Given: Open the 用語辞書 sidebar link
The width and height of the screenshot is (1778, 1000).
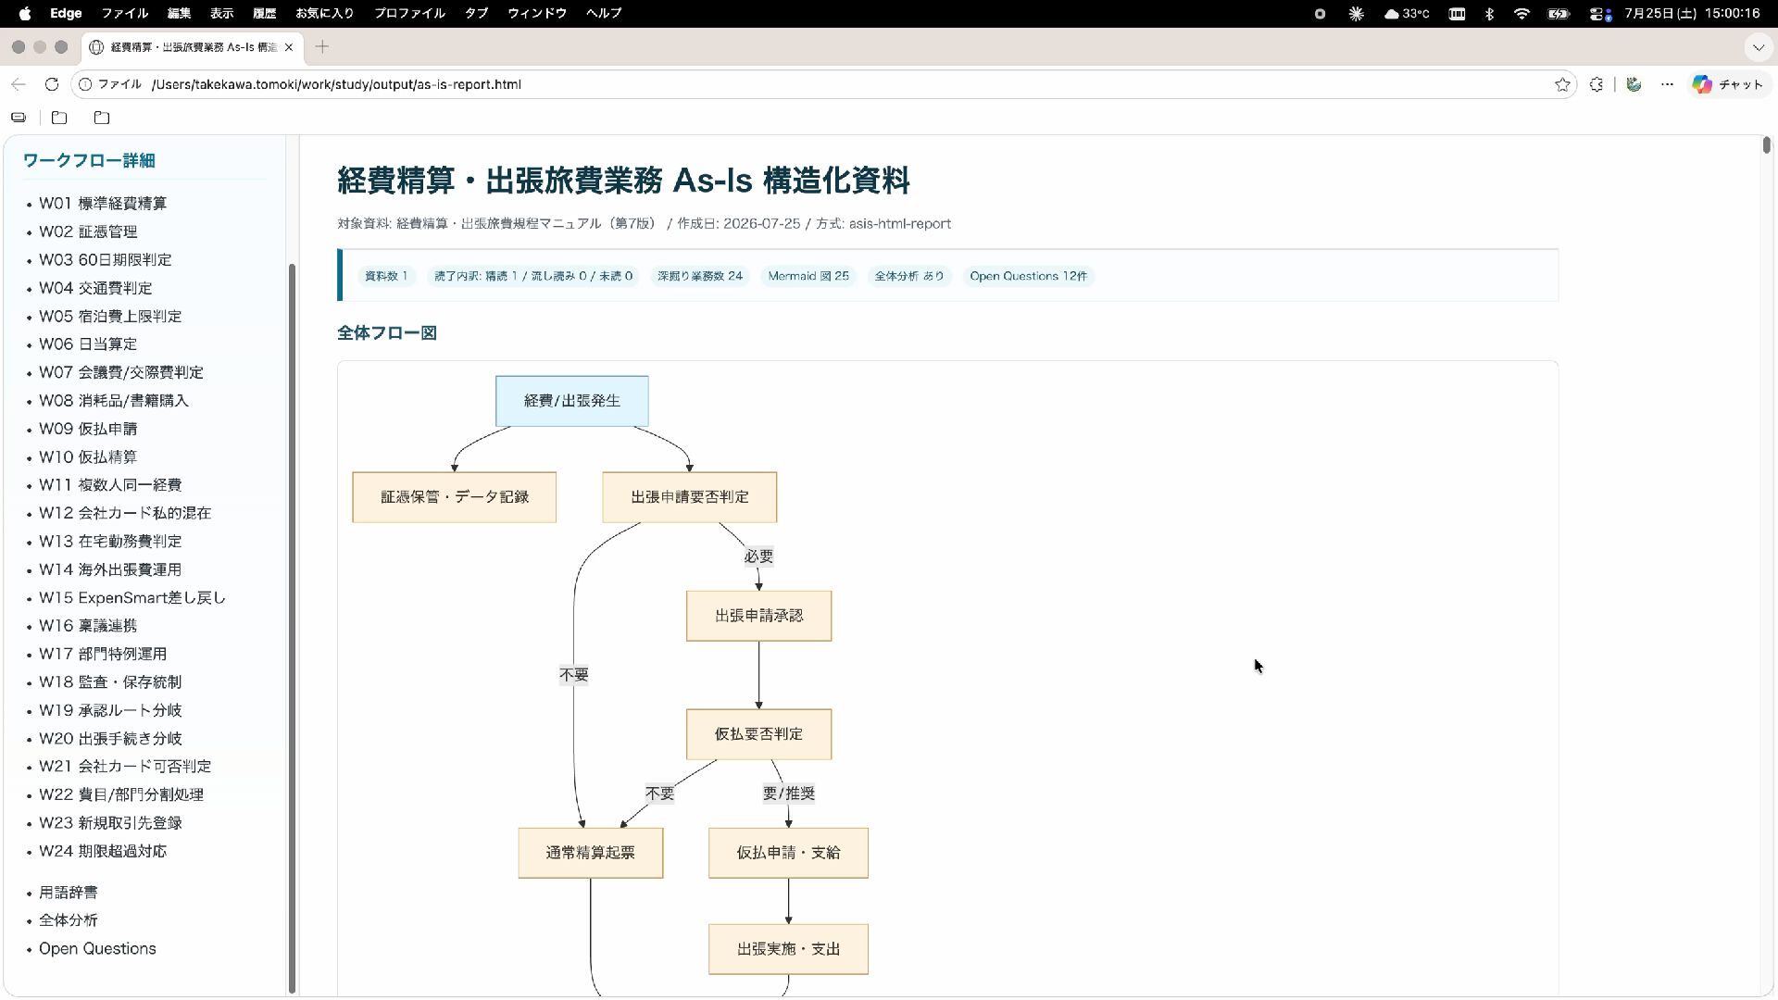Looking at the screenshot, I should point(69,893).
